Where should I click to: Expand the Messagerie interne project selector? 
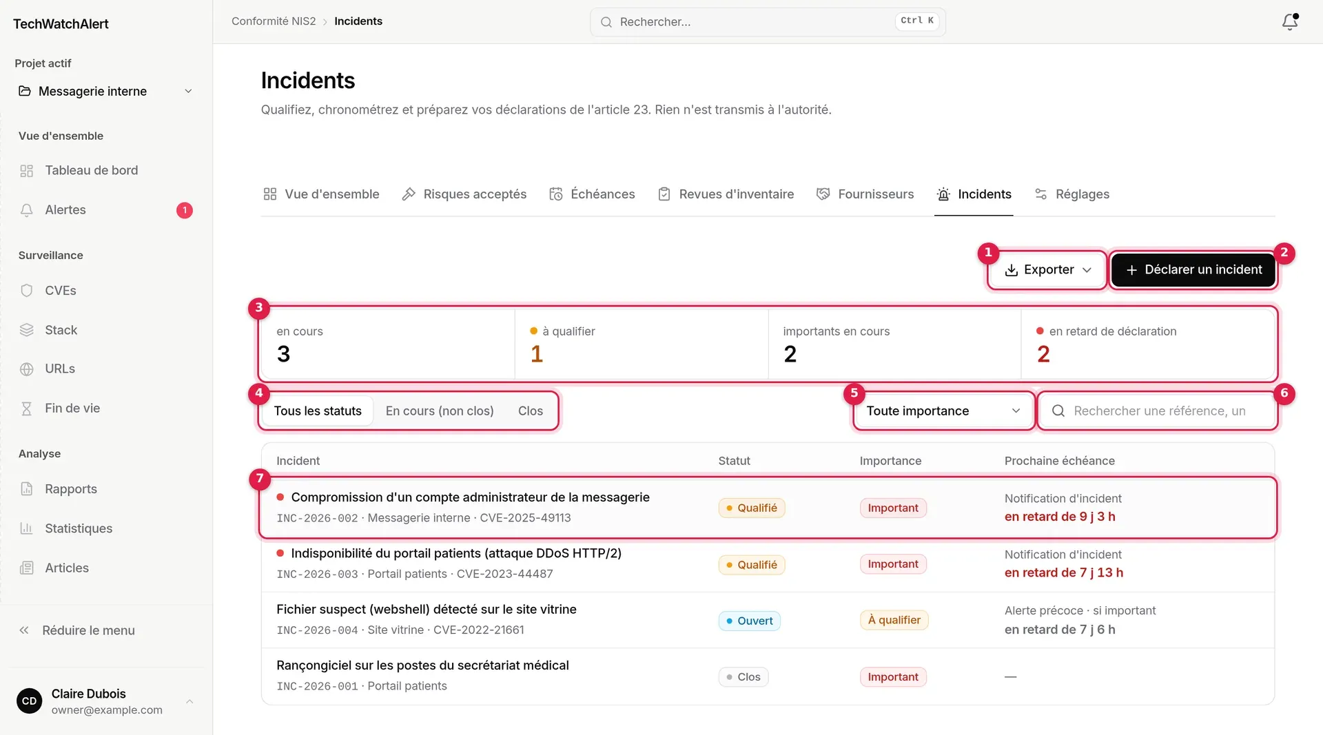105,92
